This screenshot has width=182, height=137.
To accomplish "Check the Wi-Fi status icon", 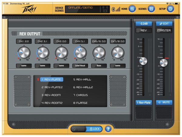I will tap(167, 4).
